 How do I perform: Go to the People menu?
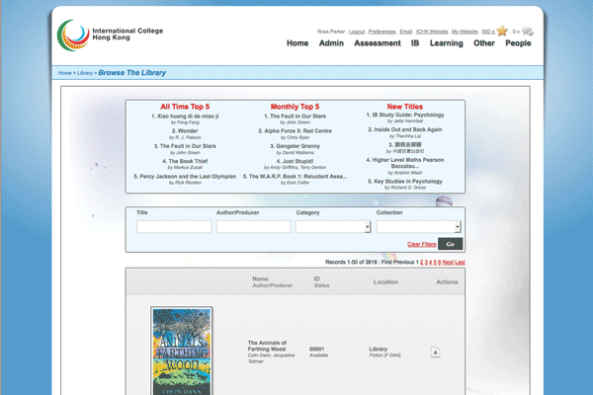click(x=518, y=43)
